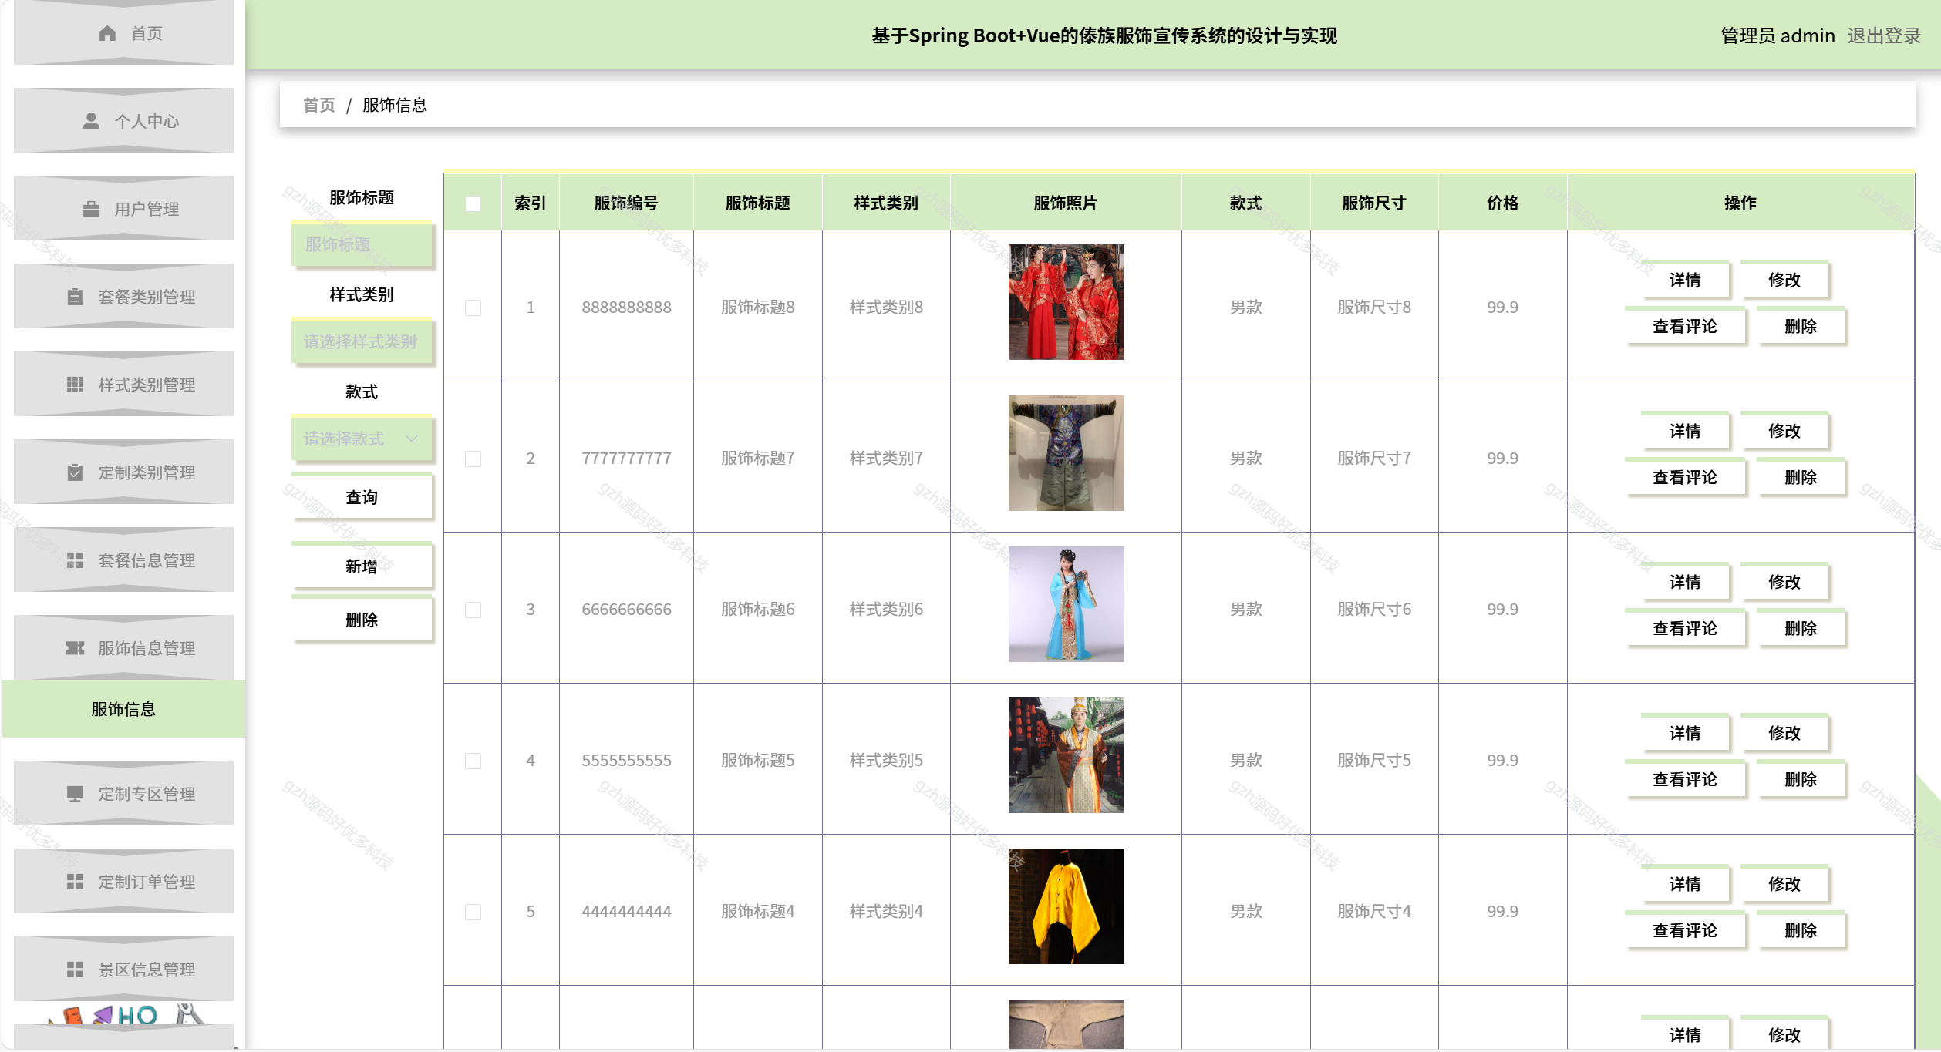Click the grid icon for 样式类别管理
Image resolution: width=1941 pixels, height=1052 pixels.
(x=75, y=385)
